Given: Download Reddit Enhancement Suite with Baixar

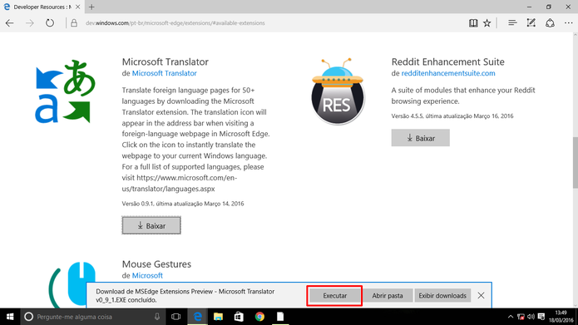Looking at the screenshot, I should (420, 138).
